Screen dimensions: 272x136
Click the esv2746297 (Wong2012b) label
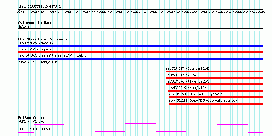38,62
